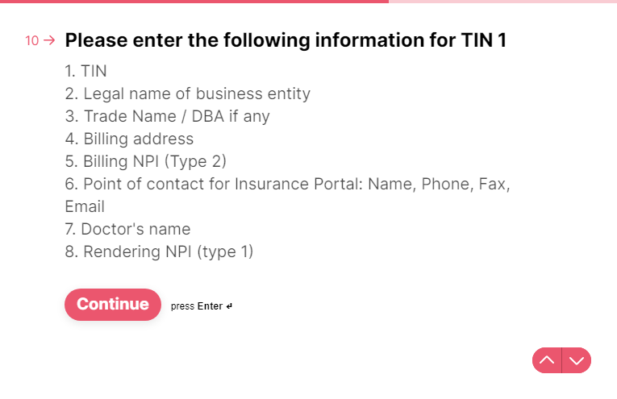Click the 'Rendering NPI (type 1)' line
This screenshot has height=399, width=617.
pyautogui.click(x=159, y=251)
